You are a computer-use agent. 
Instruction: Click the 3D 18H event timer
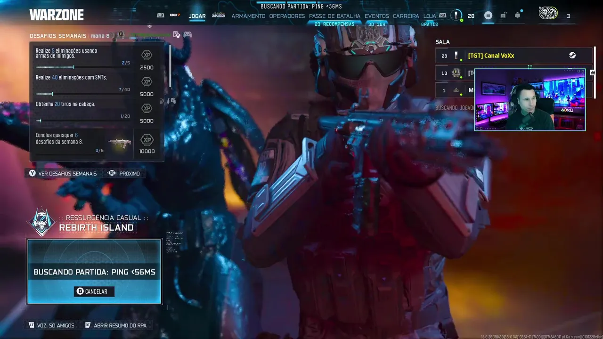377,24
